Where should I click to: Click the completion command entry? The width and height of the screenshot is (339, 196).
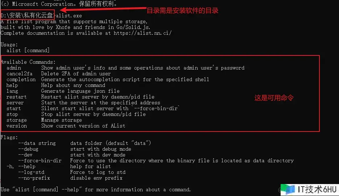click(x=21, y=79)
